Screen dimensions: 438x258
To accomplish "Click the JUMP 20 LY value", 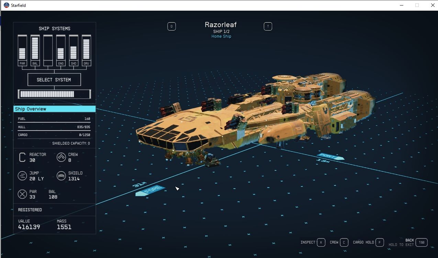I will click(36, 176).
